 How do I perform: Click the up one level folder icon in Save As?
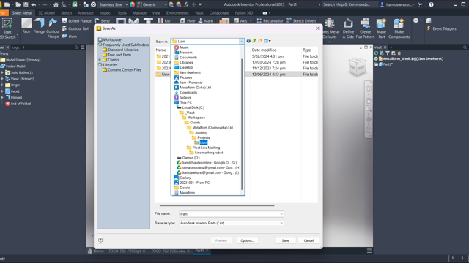[x=254, y=41]
